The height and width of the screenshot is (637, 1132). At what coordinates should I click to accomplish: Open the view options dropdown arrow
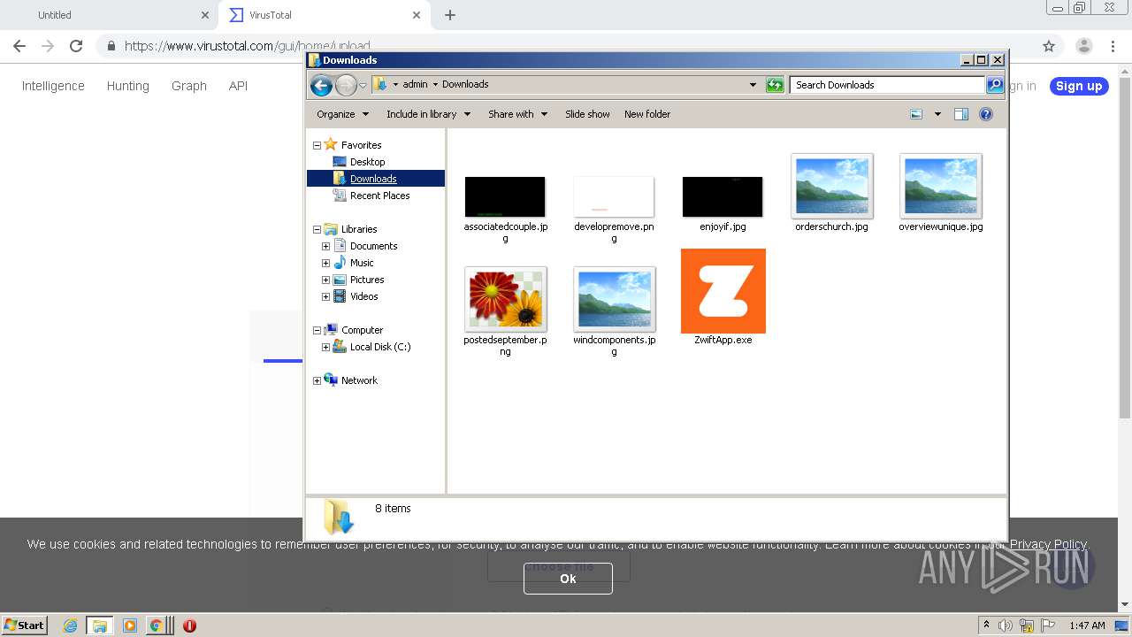[937, 114]
